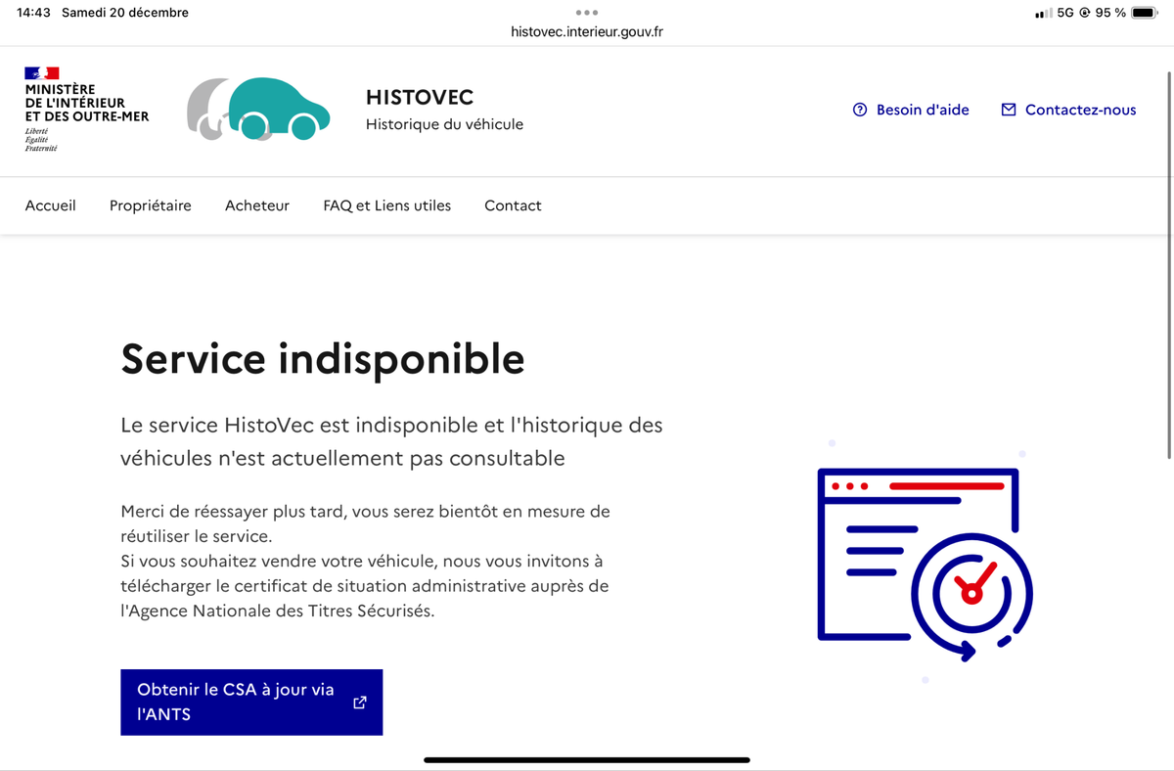The width and height of the screenshot is (1174, 771).
Task: Open FAQ et Liens utiles menu
Action: pos(387,205)
